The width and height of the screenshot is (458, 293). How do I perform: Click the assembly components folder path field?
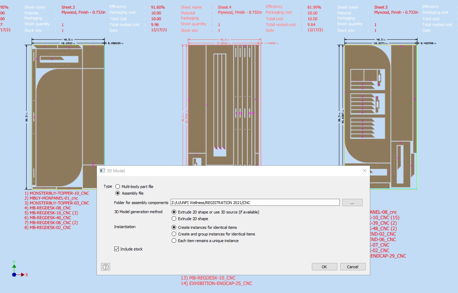pyautogui.click(x=255, y=203)
